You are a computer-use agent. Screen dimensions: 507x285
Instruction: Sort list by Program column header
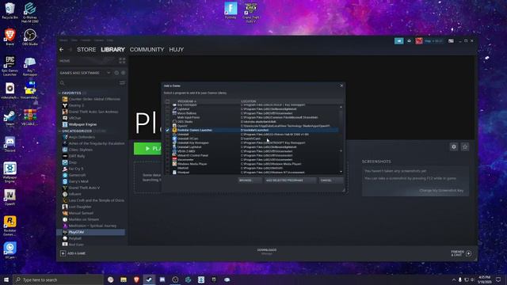click(187, 101)
